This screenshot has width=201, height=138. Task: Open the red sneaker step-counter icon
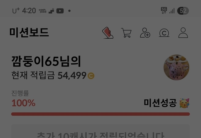[x=108, y=33]
